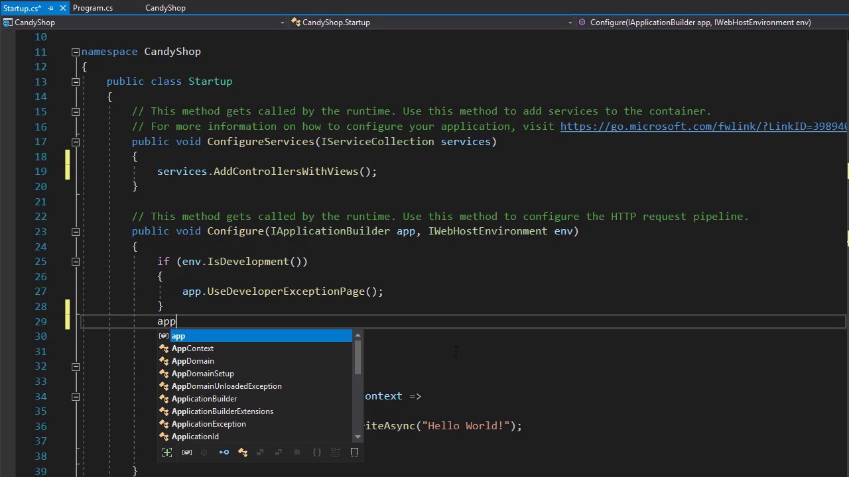Collapse the Configure method region
This screenshot has width=849, height=477.
tap(76, 231)
